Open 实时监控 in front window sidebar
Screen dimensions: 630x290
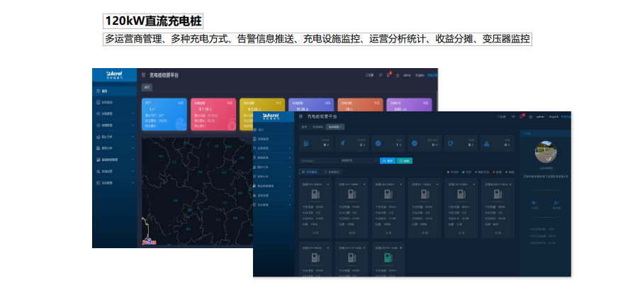(274, 139)
